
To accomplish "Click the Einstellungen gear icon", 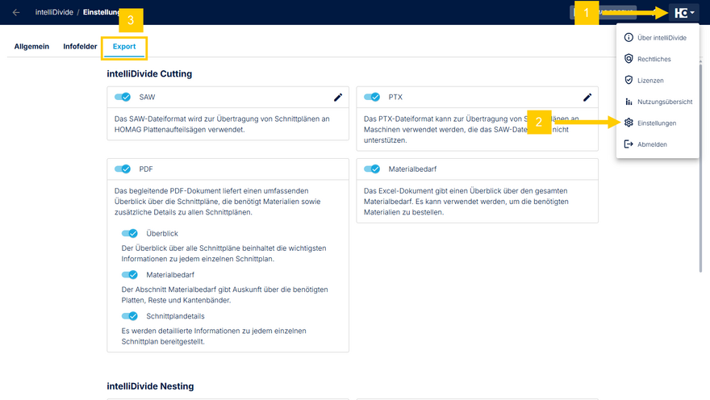I will pos(629,123).
